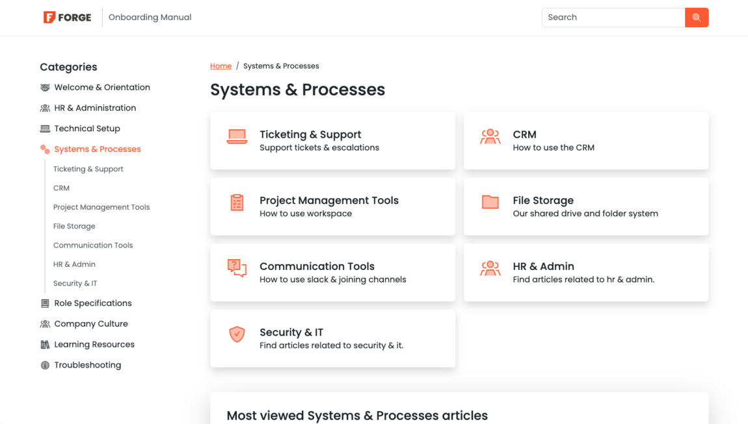This screenshot has width=748, height=424.
Task: Click the Forge logo in the header
Action: coord(67,18)
